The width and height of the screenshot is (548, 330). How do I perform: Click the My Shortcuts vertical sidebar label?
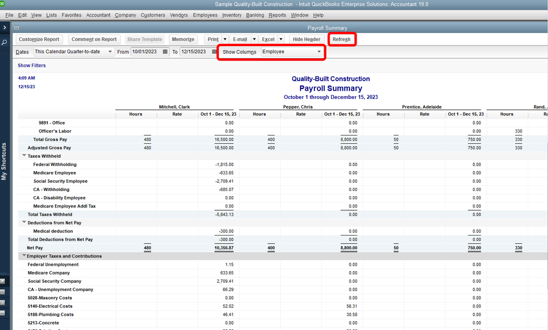click(4, 161)
